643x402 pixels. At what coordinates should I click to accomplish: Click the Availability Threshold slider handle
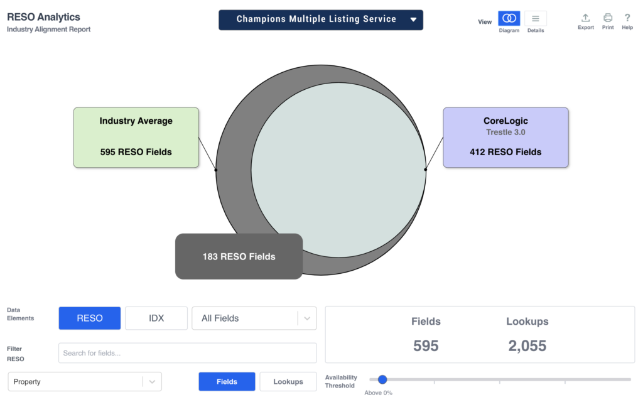pyautogui.click(x=382, y=379)
